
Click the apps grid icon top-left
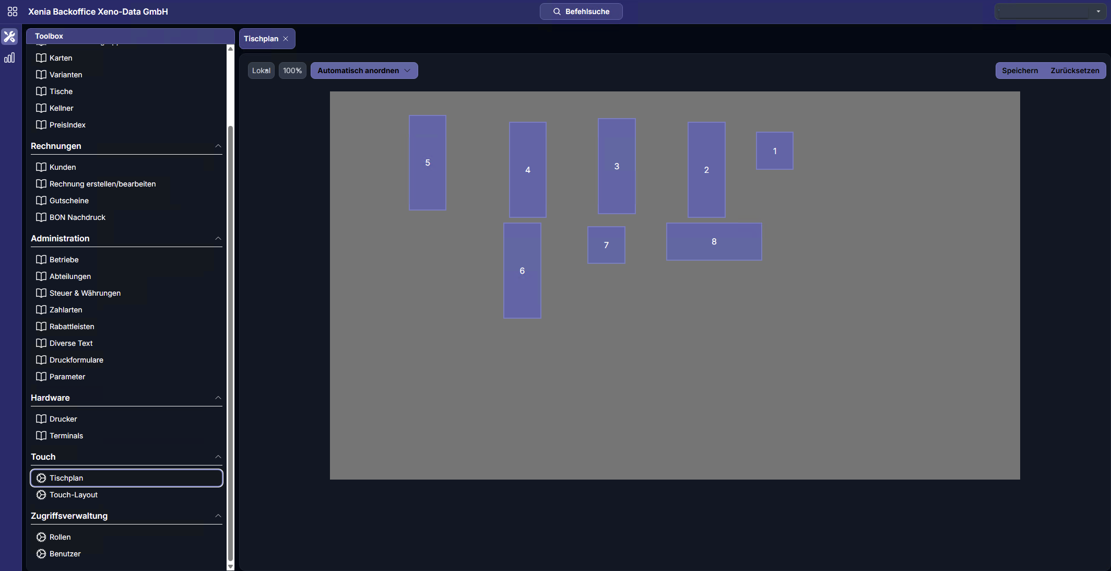point(13,11)
